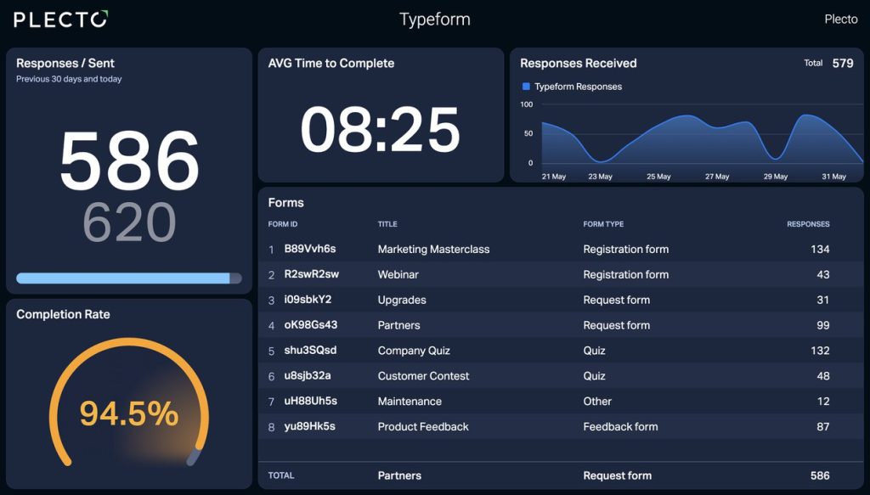Click the 94.5% completion rate gauge
This screenshot has height=495, width=870.
coord(129,403)
